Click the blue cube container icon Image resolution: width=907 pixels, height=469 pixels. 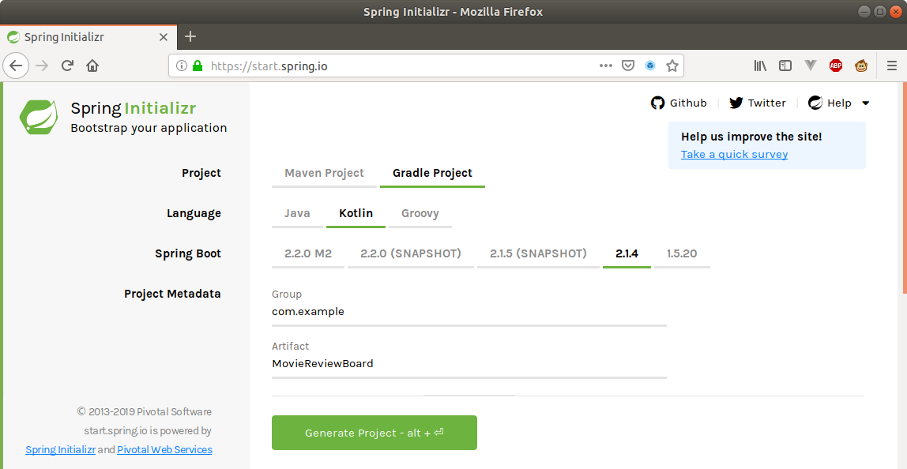650,66
